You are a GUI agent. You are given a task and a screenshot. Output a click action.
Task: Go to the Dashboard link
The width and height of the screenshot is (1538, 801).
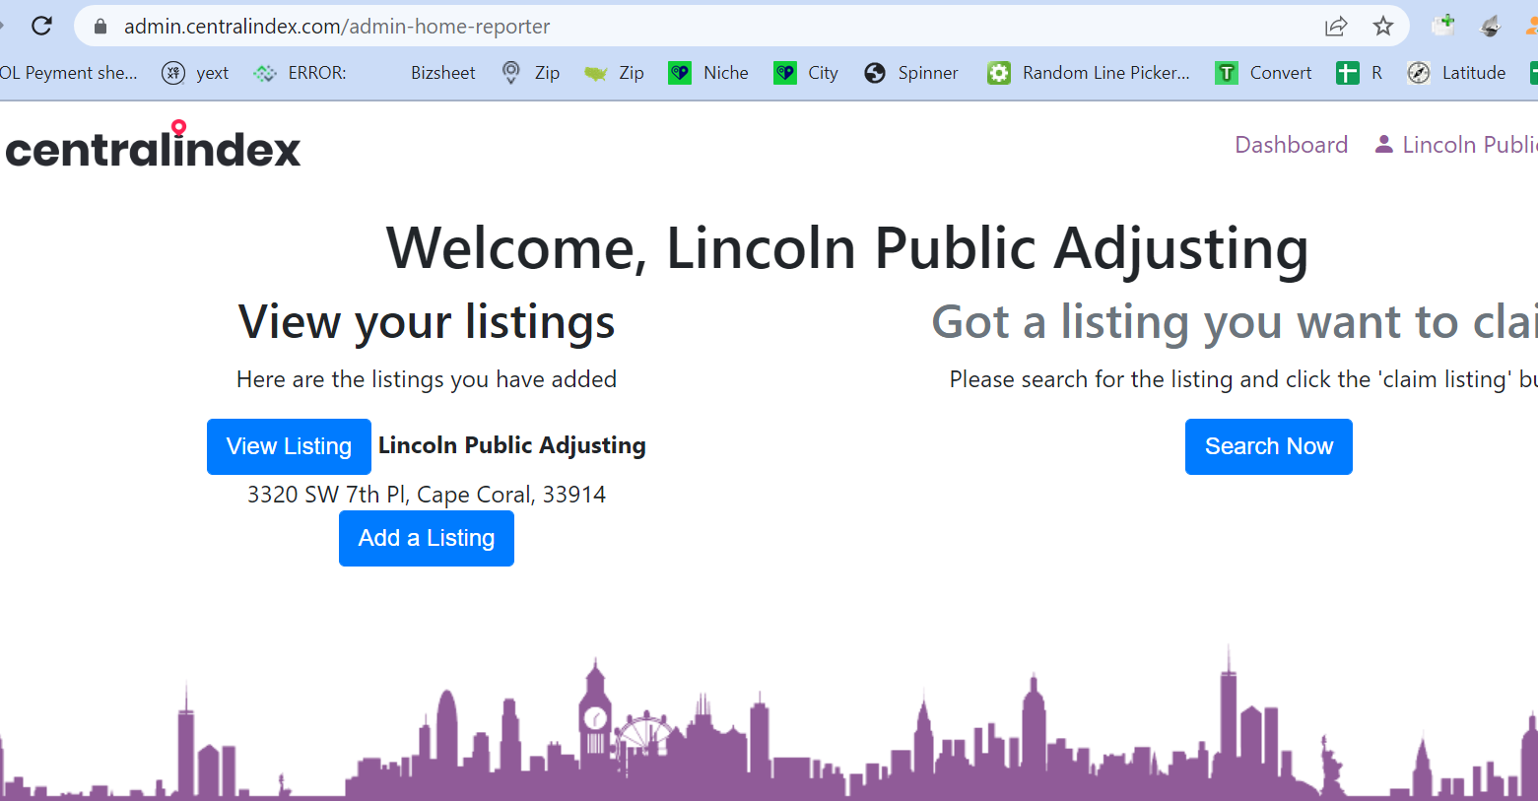tap(1291, 145)
